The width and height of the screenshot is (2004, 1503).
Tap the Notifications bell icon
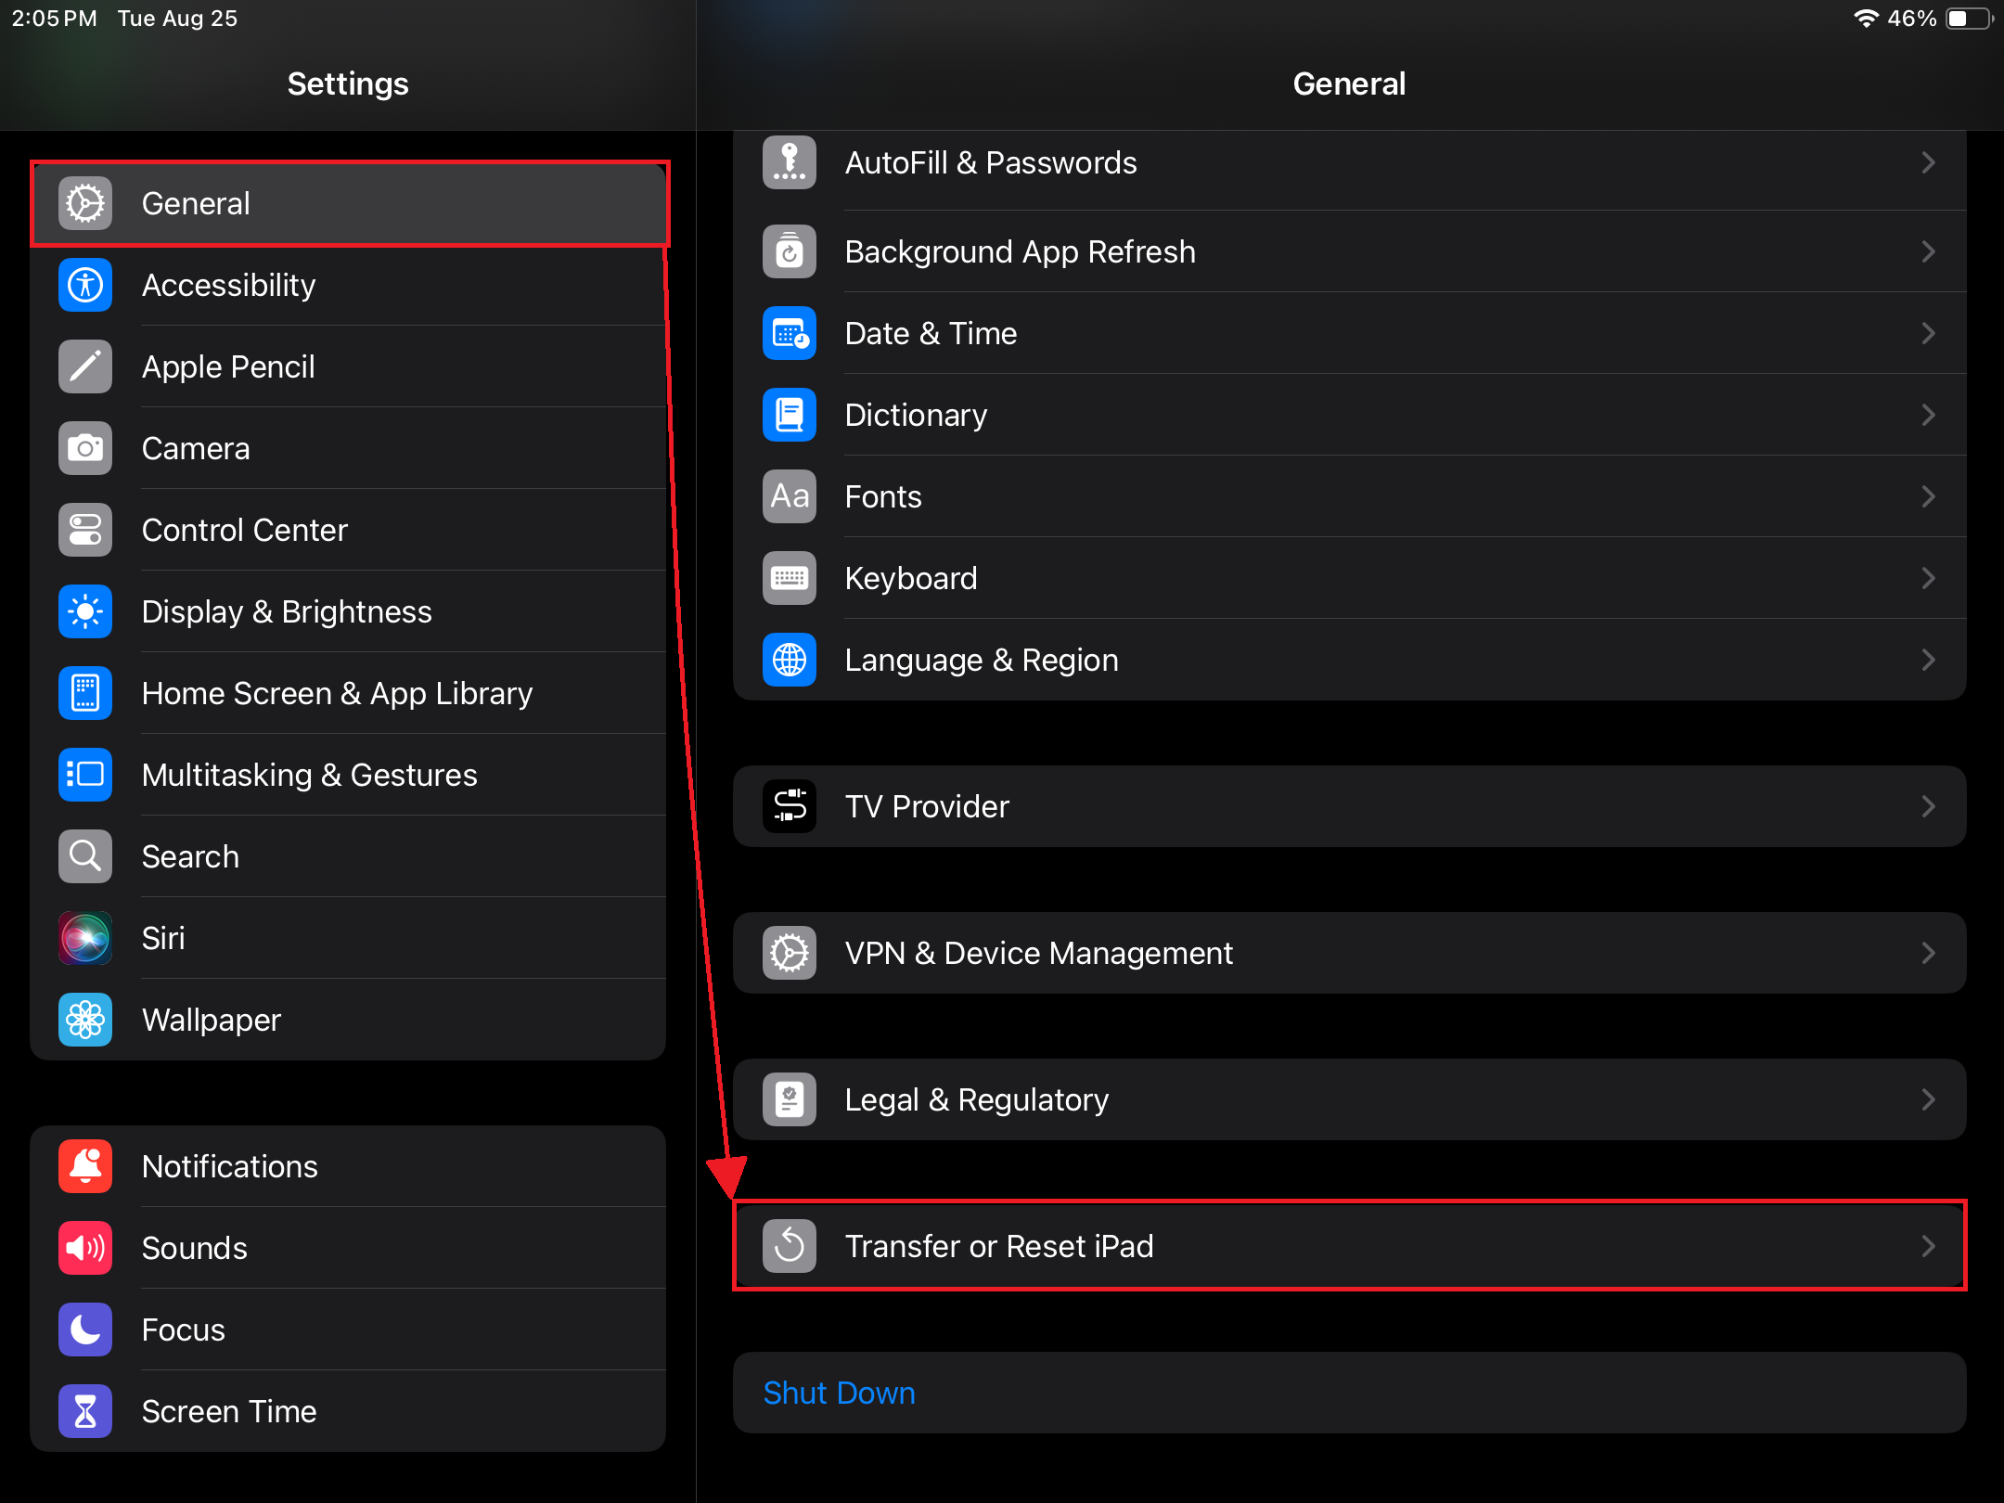coord(85,1166)
